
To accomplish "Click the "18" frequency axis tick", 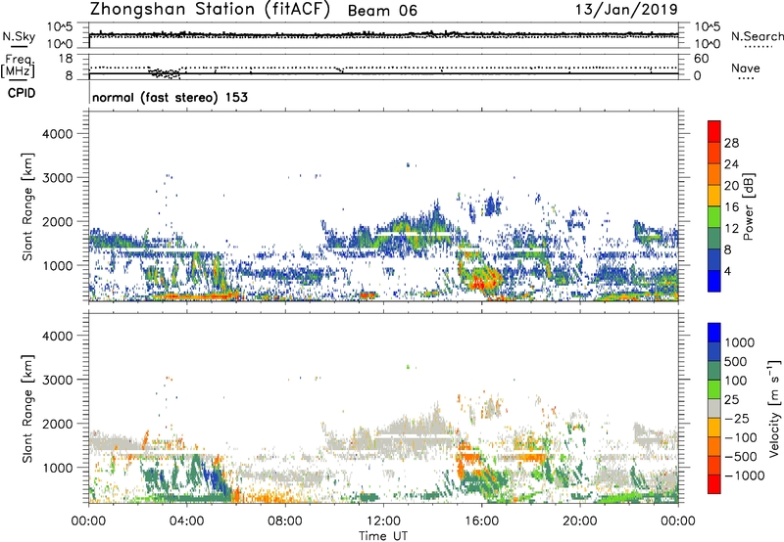I will click(66, 59).
